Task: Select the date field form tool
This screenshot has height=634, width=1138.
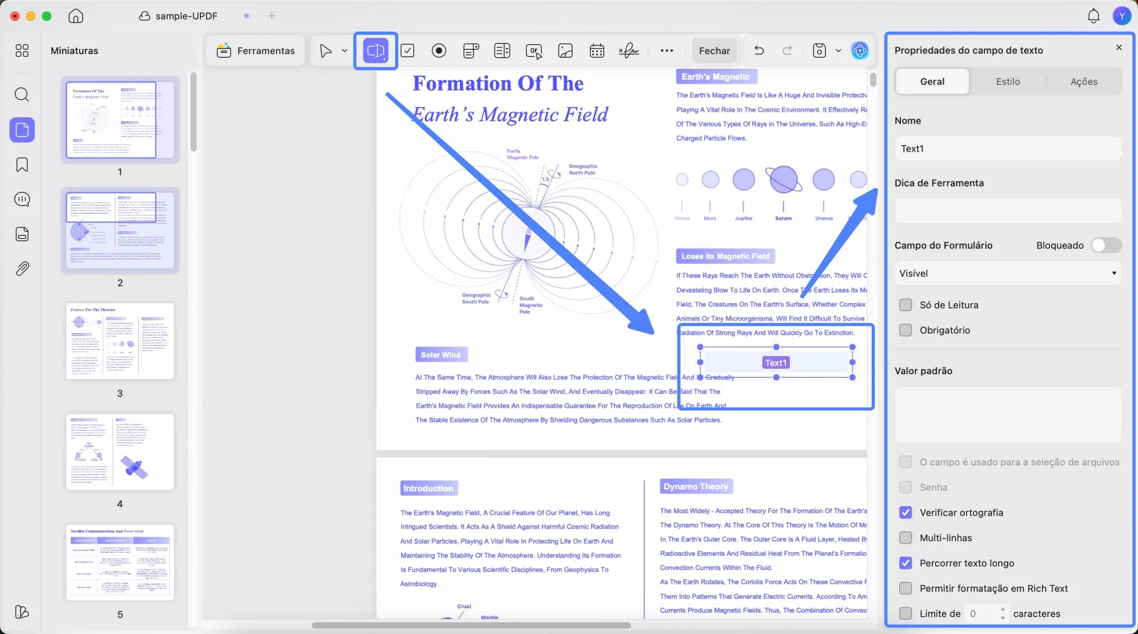Action: pyautogui.click(x=597, y=51)
